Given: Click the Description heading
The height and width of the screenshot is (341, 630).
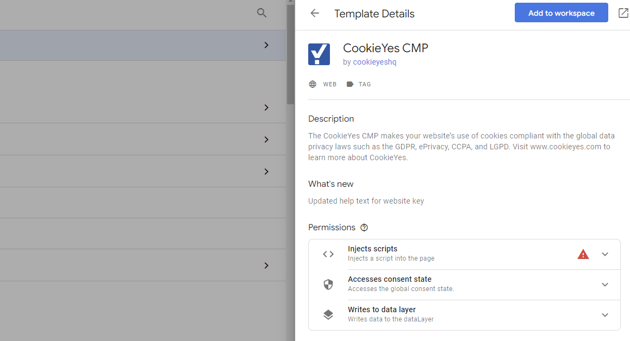Looking at the screenshot, I should [331, 119].
